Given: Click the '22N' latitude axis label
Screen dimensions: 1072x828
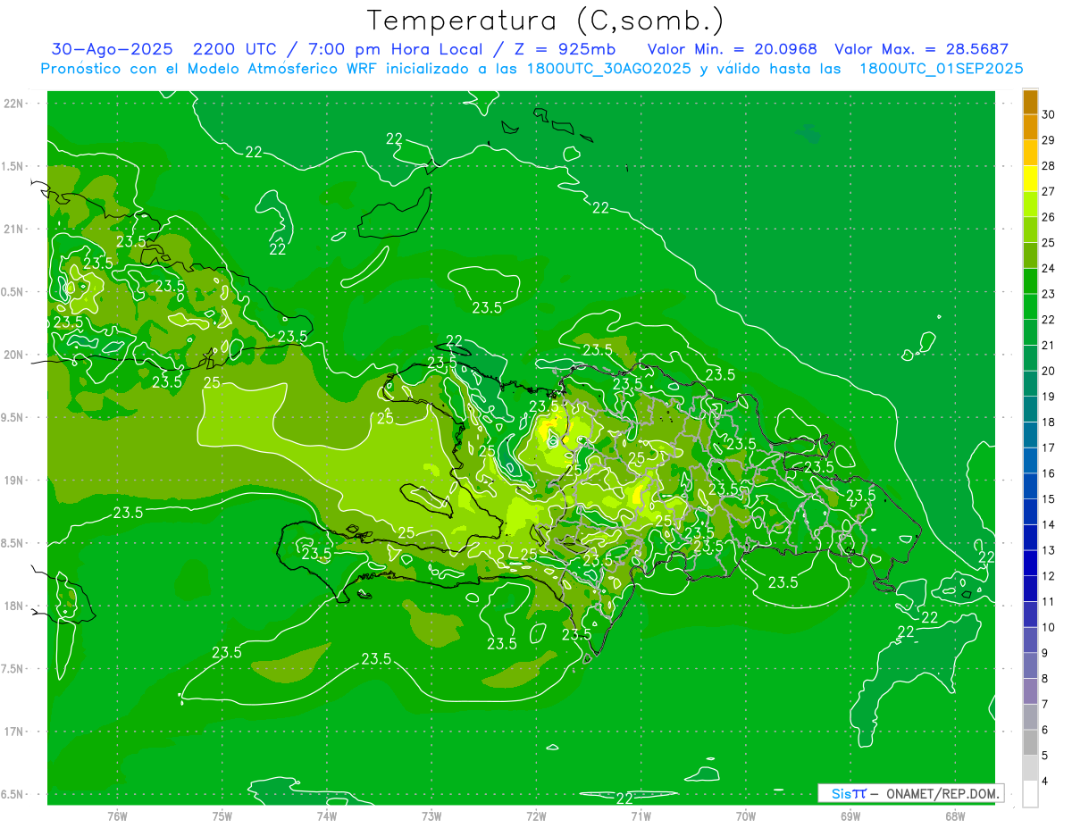Looking at the screenshot, I should tap(14, 103).
